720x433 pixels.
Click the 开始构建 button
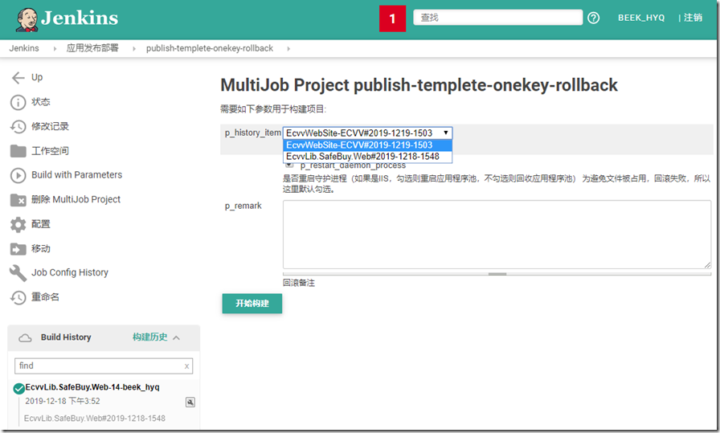(252, 304)
